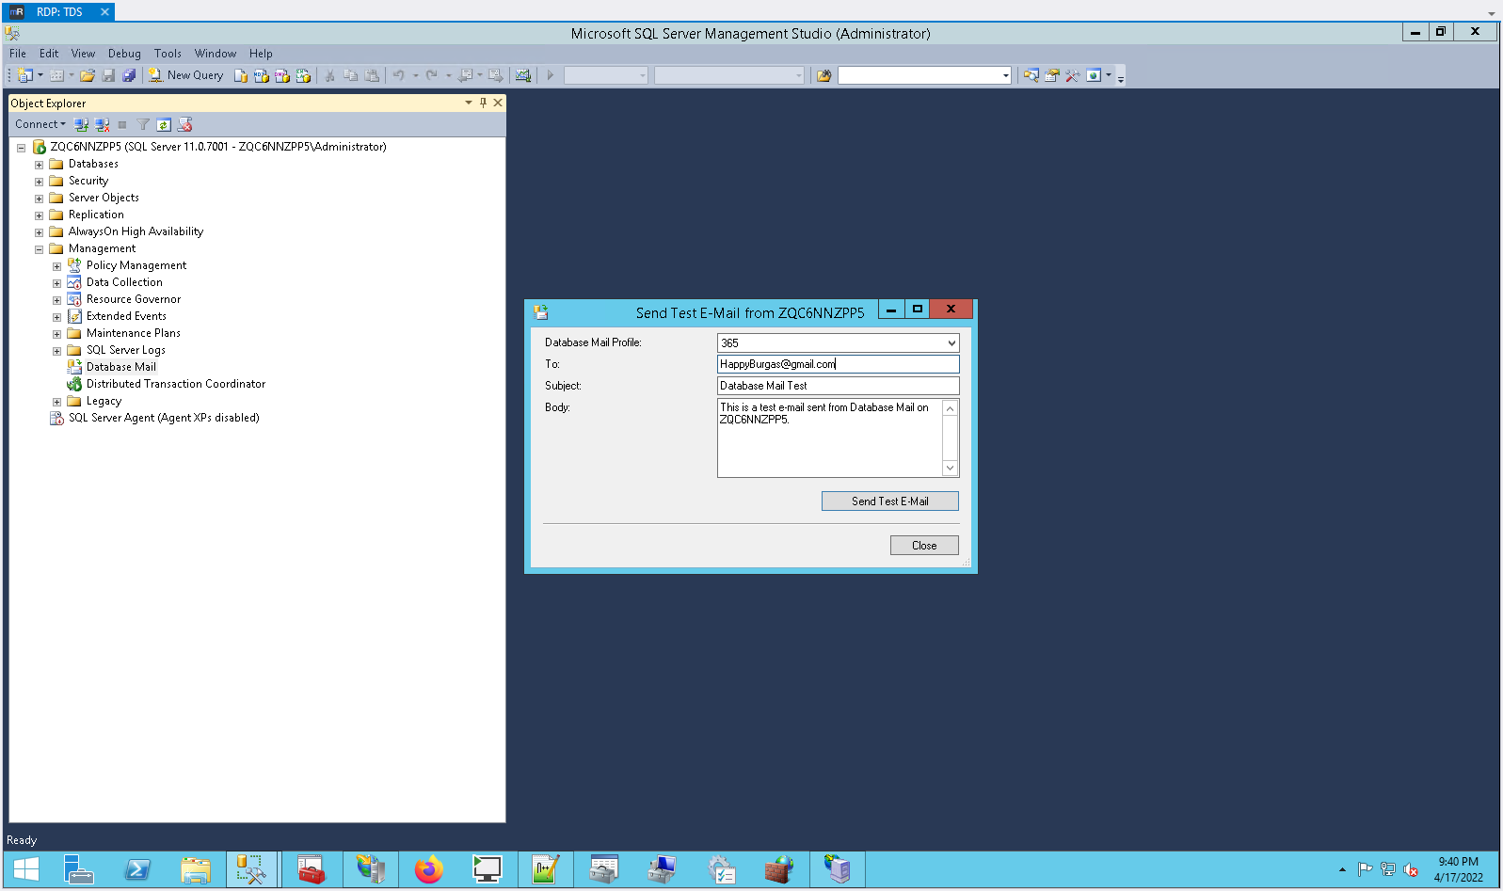Viewport: 1503px width, 891px height.
Task: Open a new Analysis Services DMX query
Action: (x=282, y=75)
